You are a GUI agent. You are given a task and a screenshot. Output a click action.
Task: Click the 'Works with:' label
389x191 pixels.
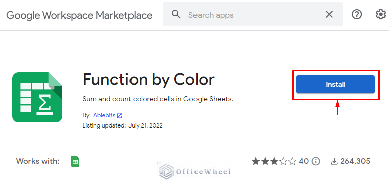38,161
